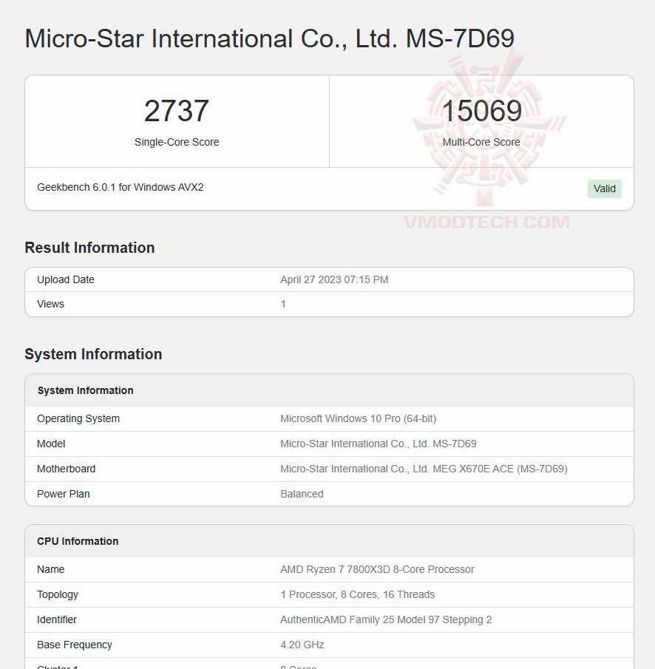
Task: Click the System Information table header
Action: 85,390
